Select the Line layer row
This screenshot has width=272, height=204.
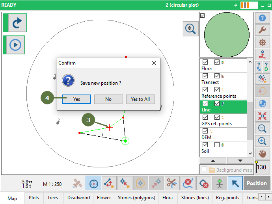point(223,107)
